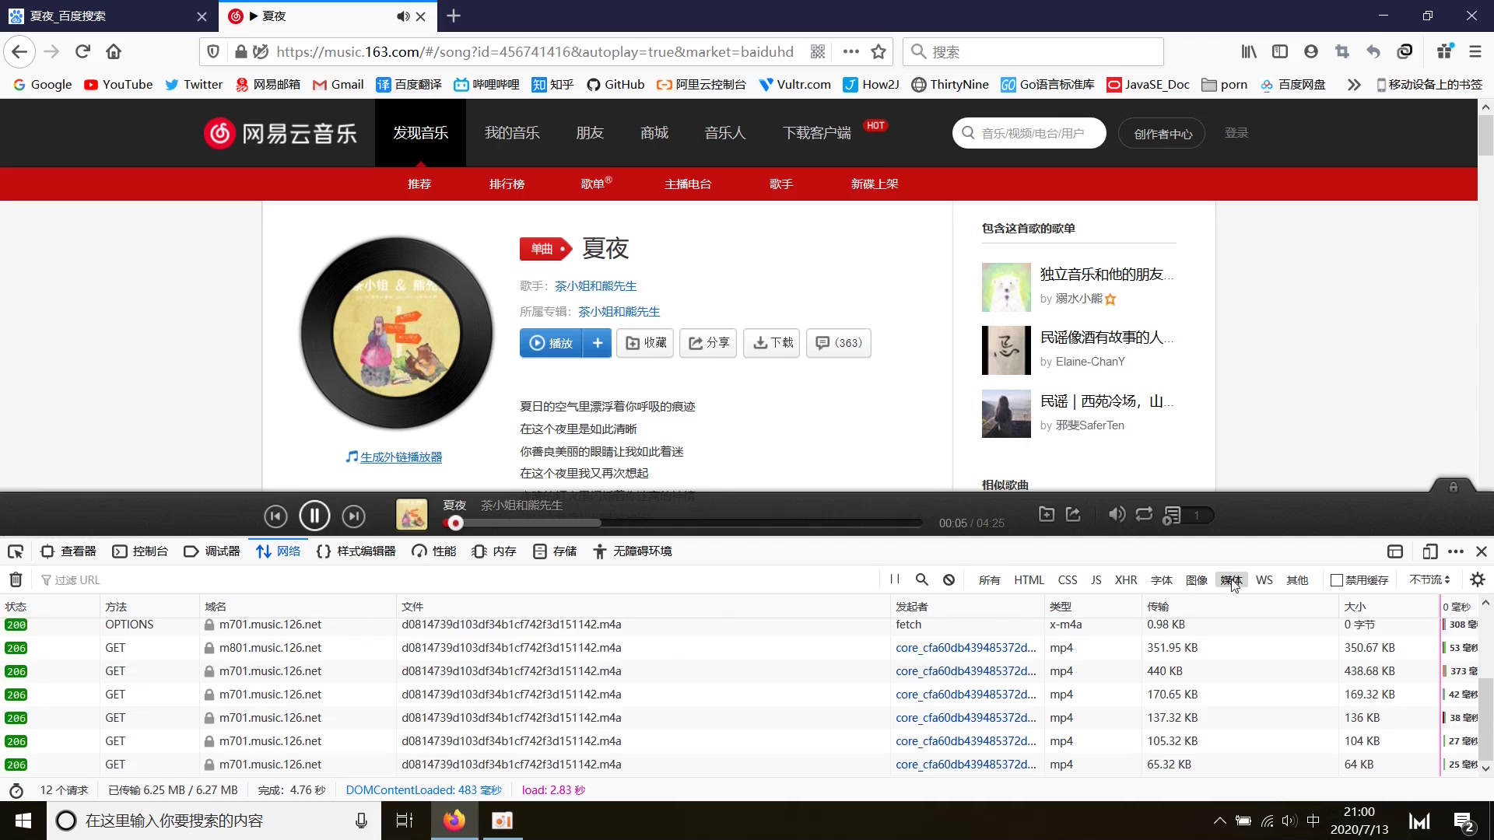Click the share icon in player bar
1494x840 pixels.
tap(1073, 514)
